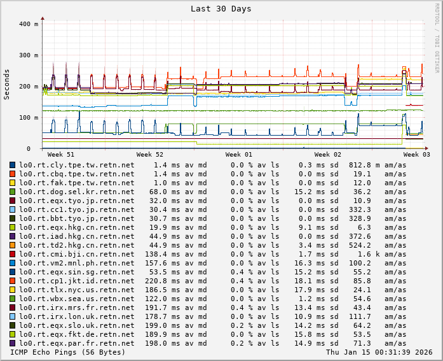Click the Week 52 x-axis label
Image resolution: width=443 pixels, height=361 pixels.
click(x=150, y=155)
